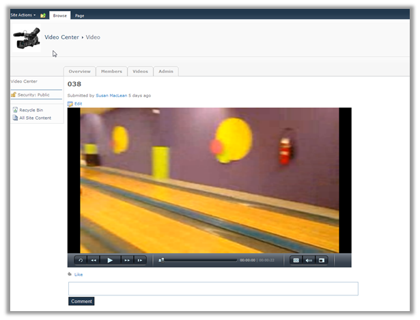Toggle full screen mode in the player
The height and width of the screenshot is (320, 420).
(x=296, y=260)
